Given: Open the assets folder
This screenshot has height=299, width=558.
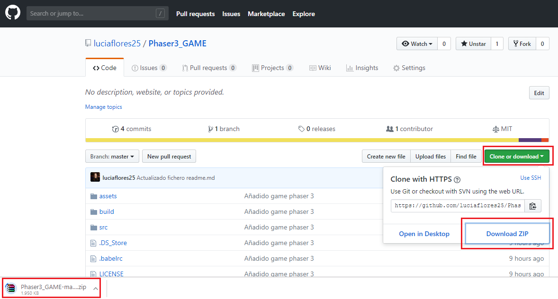Looking at the screenshot, I should (108, 196).
